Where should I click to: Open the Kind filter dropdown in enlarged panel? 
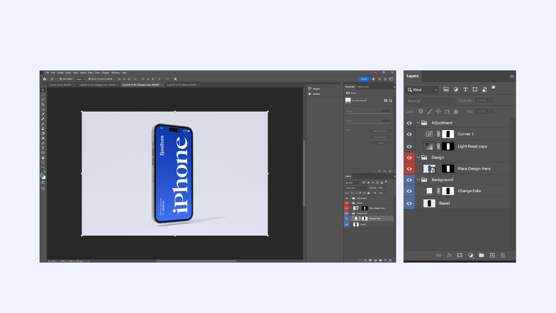pyautogui.click(x=422, y=90)
